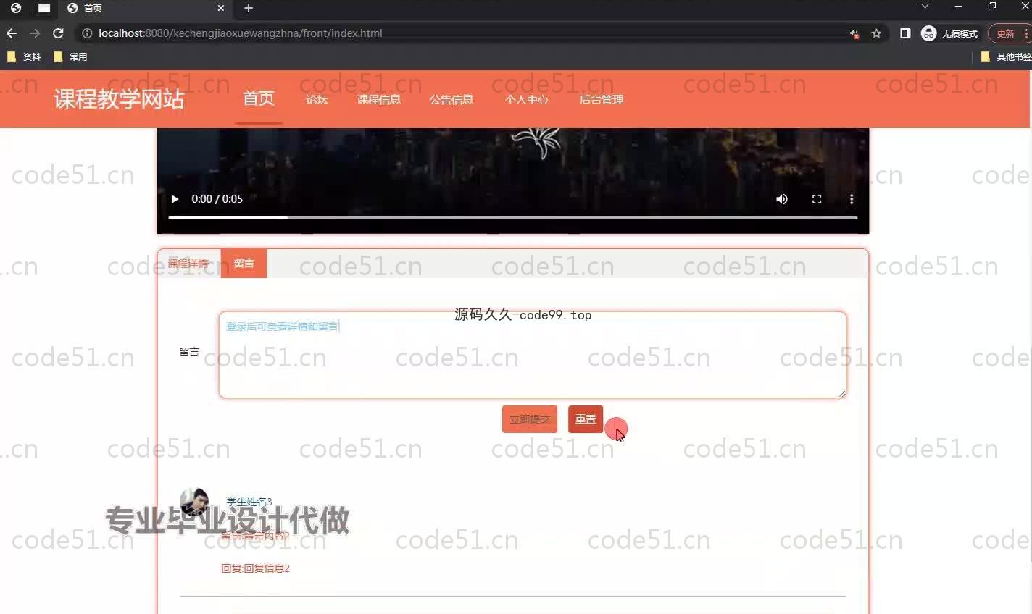Screen dimensions: 1032x614
Task: Click the 重置 reset button
Action: pyautogui.click(x=586, y=419)
